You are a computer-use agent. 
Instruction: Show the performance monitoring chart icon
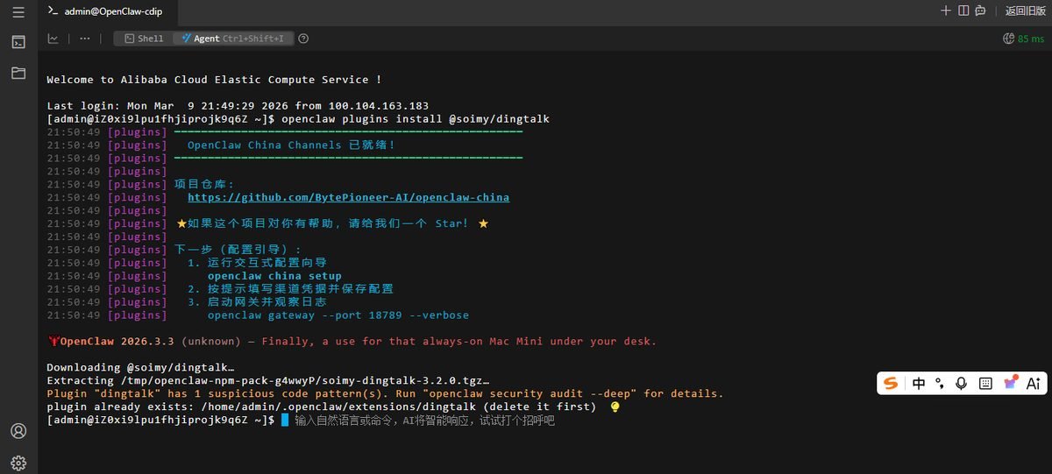pos(53,39)
